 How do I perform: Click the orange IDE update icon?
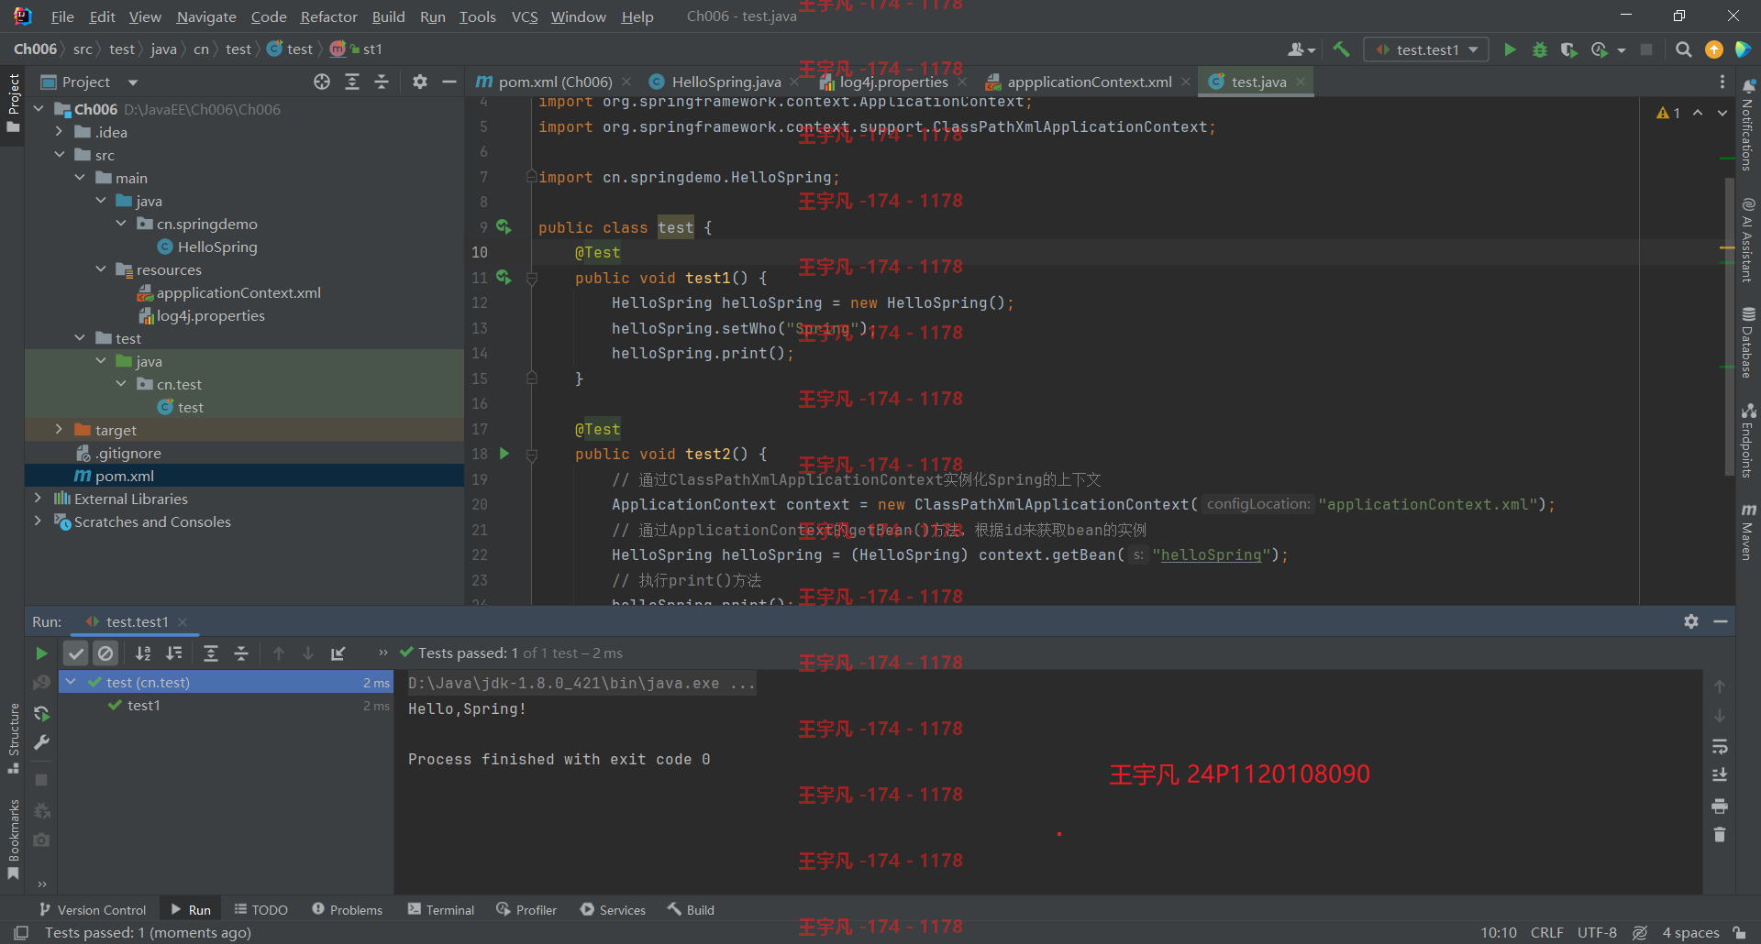1713,49
